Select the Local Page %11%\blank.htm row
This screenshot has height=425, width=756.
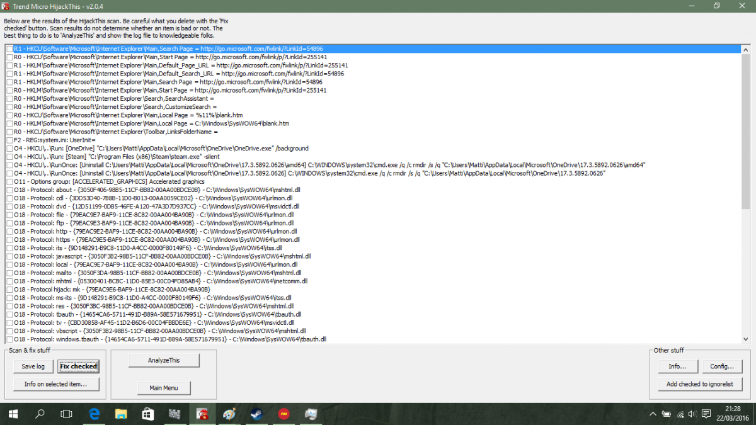(x=372, y=115)
